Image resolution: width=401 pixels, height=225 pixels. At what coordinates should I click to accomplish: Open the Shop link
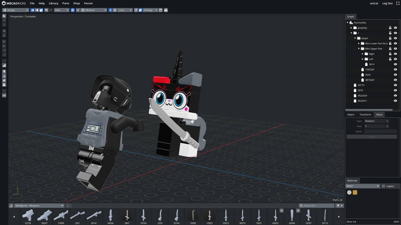point(76,3)
